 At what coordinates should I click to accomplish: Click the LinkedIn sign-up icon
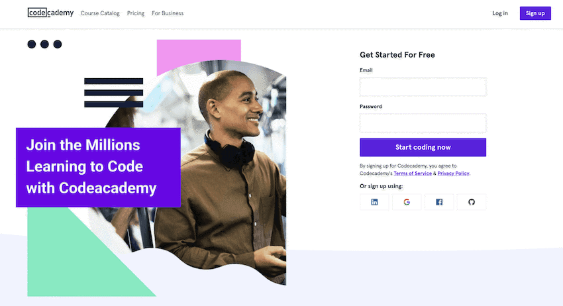coord(374,202)
